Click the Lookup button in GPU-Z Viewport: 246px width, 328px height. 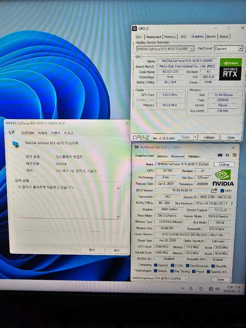click(224, 164)
